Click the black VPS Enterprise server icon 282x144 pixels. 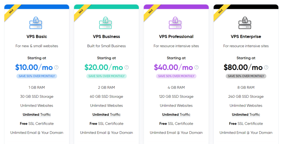tap(245, 23)
